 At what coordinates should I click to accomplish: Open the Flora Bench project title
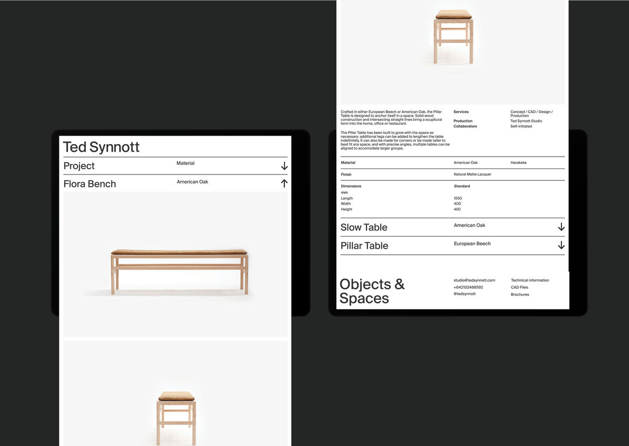pyautogui.click(x=90, y=184)
